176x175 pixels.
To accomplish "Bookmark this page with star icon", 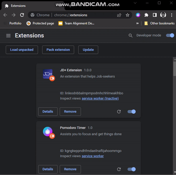I will tap(128, 15).
